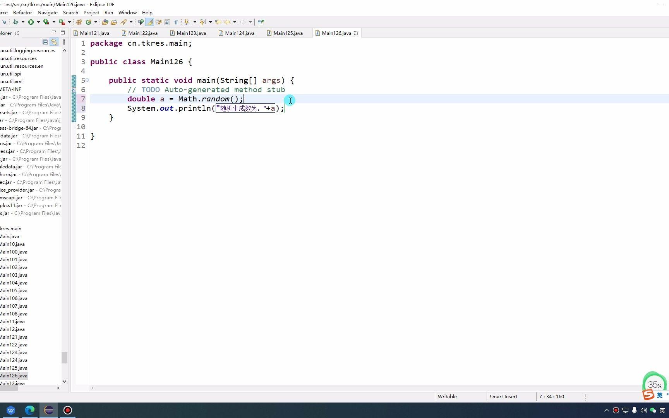The width and height of the screenshot is (669, 418).
Task: Click Smart Insert status bar field
Action: pyautogui.click(x=503, y=396)
